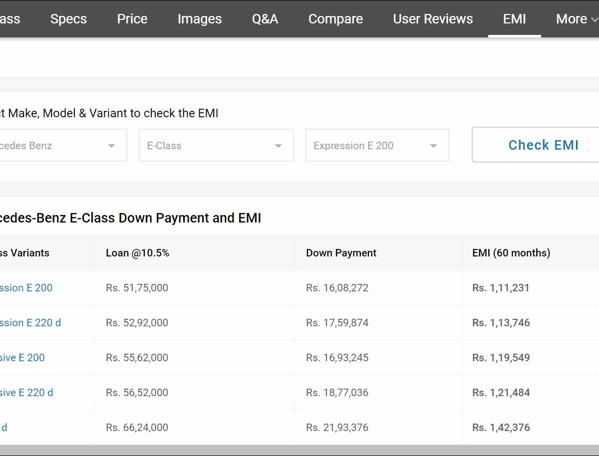The height and width of the screenshot is (456, 599).
Task: Open the Expression E 220 d variant link
Action: pos(30,323)
